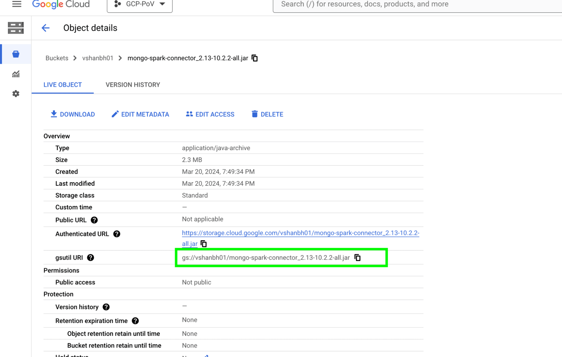Viewport: 562px width, 357px height.
Task: Click the gsutil URI help icon
Action: pos(91,258)
